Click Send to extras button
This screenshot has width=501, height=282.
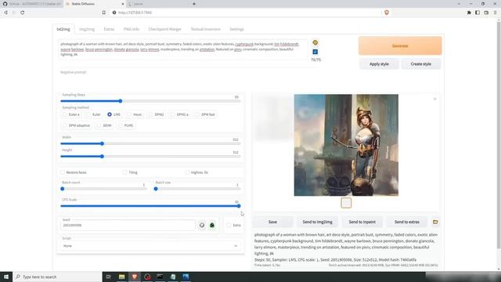coord(407,222)
